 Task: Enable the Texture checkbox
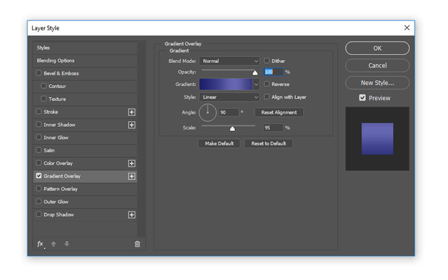43,98
